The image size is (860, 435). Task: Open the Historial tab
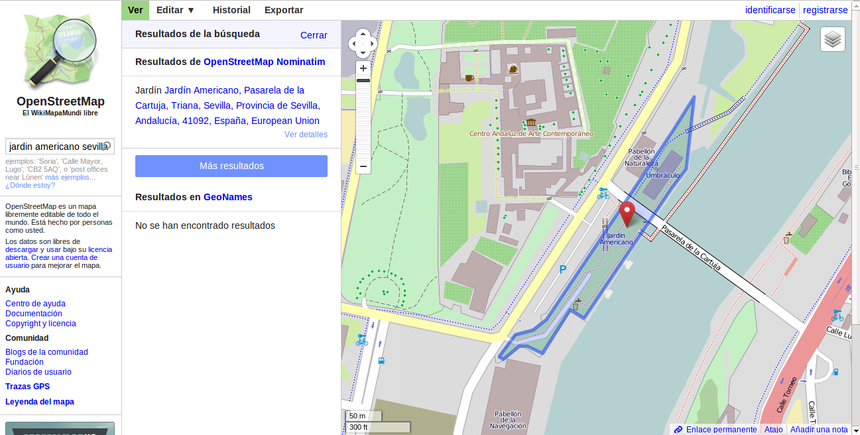231,10
